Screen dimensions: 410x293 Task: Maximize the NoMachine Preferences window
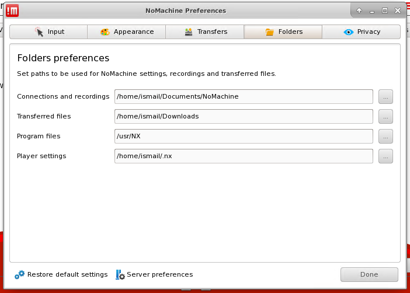pyautogui.click(x=385, y=11)
